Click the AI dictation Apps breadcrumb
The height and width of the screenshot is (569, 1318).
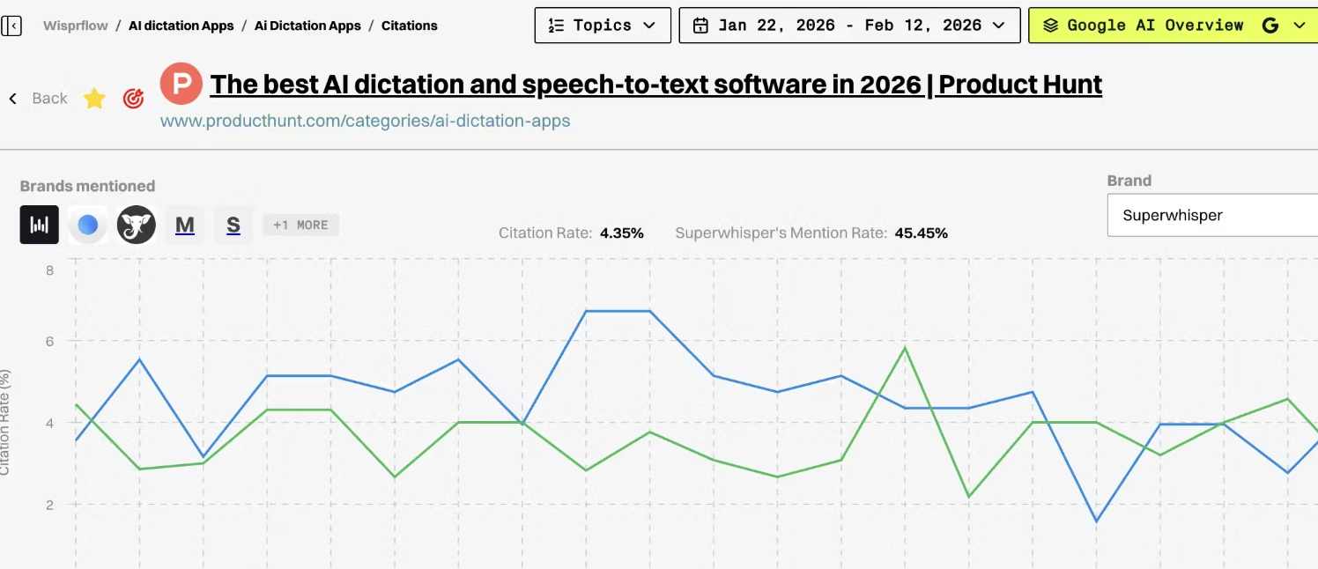point(181,26)
